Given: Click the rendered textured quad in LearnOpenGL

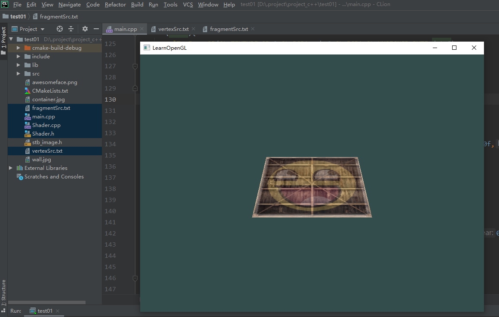Looking at the screenshot, I should tap(312, 187).
